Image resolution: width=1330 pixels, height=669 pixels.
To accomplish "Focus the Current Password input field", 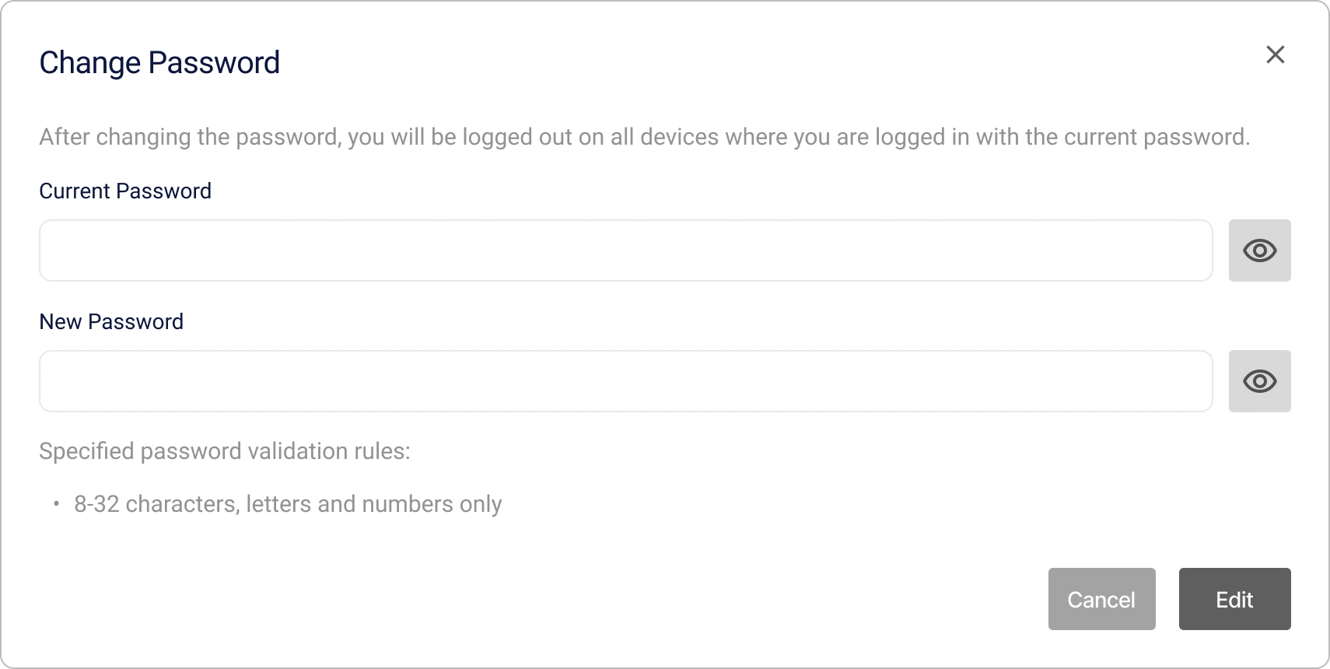I will (x=625, y=250).
